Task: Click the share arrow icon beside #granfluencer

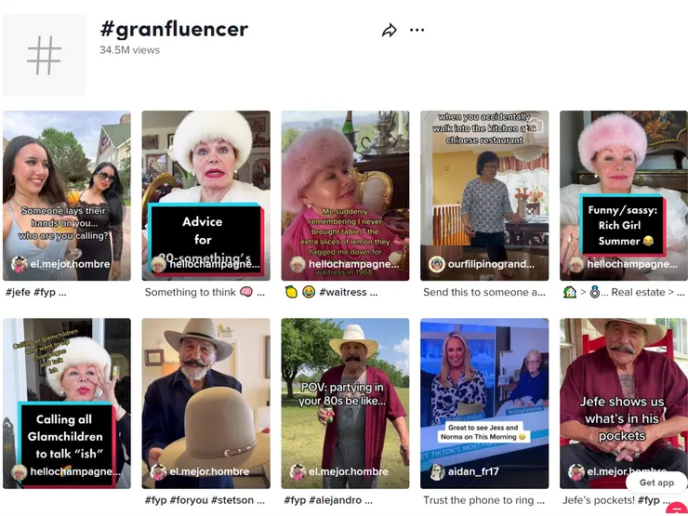Action: pyautogui.click(x=390, y=31)
